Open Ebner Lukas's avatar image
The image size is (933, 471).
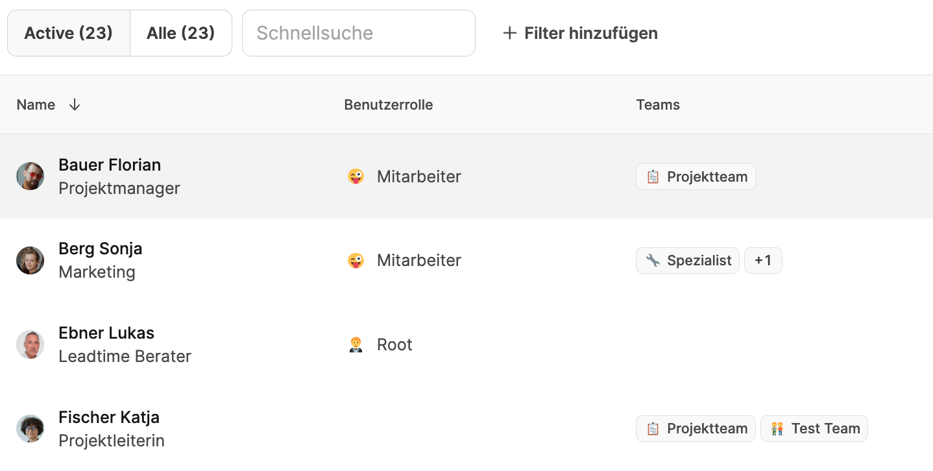coord(30,344)
